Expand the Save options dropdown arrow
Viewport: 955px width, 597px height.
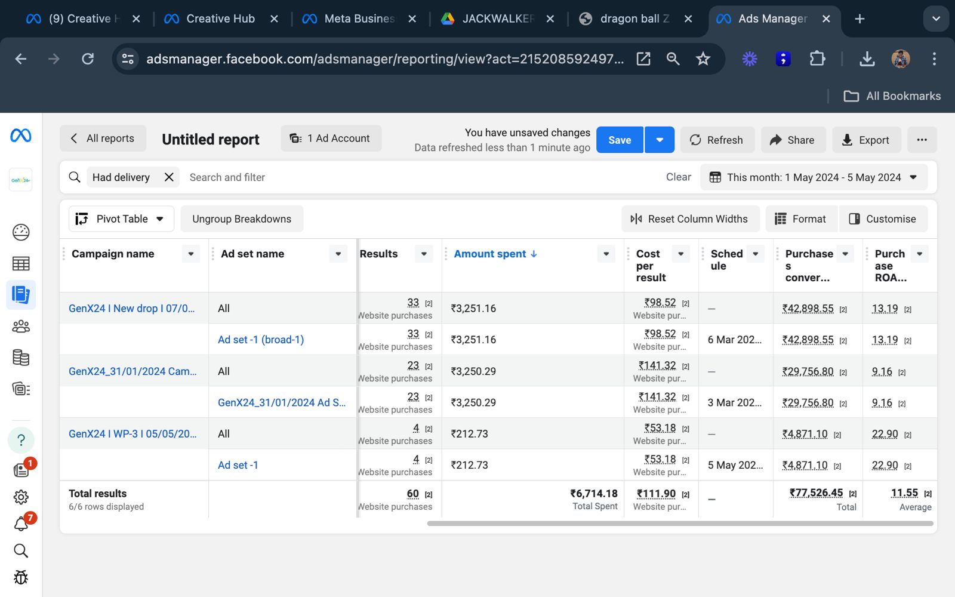pos(660,140)
